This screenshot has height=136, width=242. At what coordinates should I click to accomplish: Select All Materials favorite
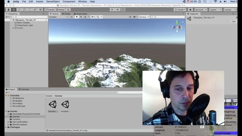point(18,98)
